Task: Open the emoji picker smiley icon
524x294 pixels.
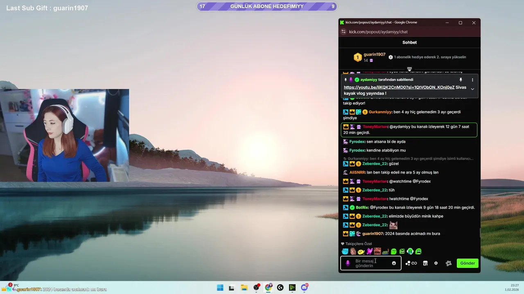Action: pos(394,263)
